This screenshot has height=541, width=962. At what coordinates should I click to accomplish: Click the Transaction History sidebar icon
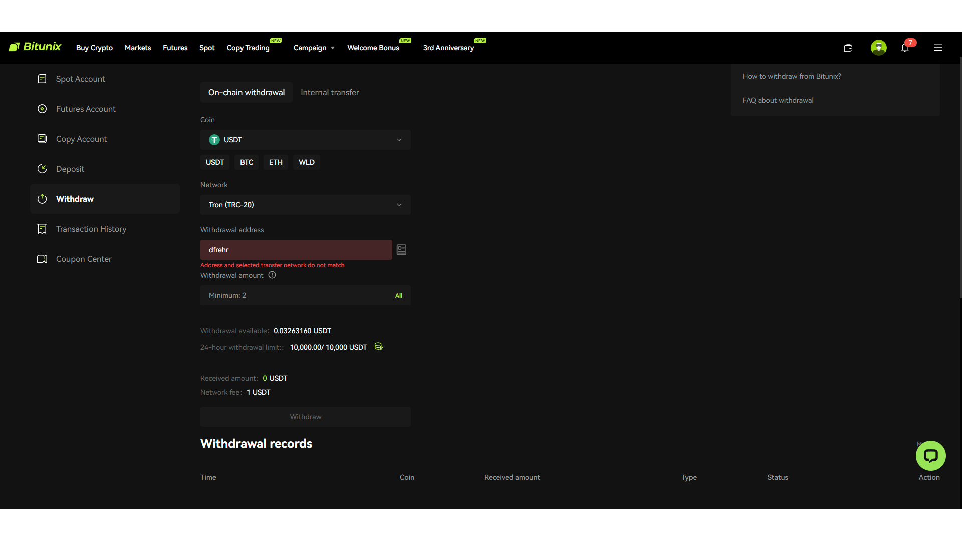(x=42, y=229)
